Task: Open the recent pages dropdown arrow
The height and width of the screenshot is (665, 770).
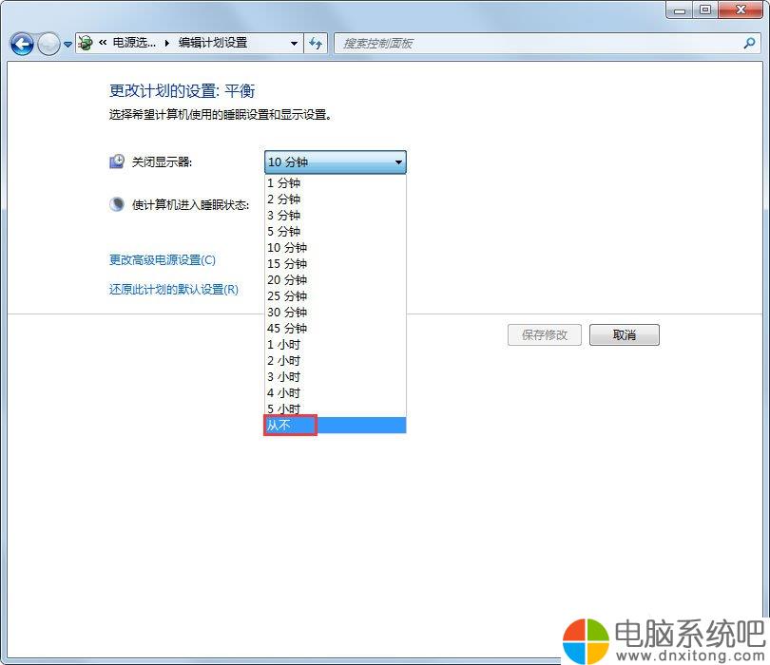Action: (67, 45)
